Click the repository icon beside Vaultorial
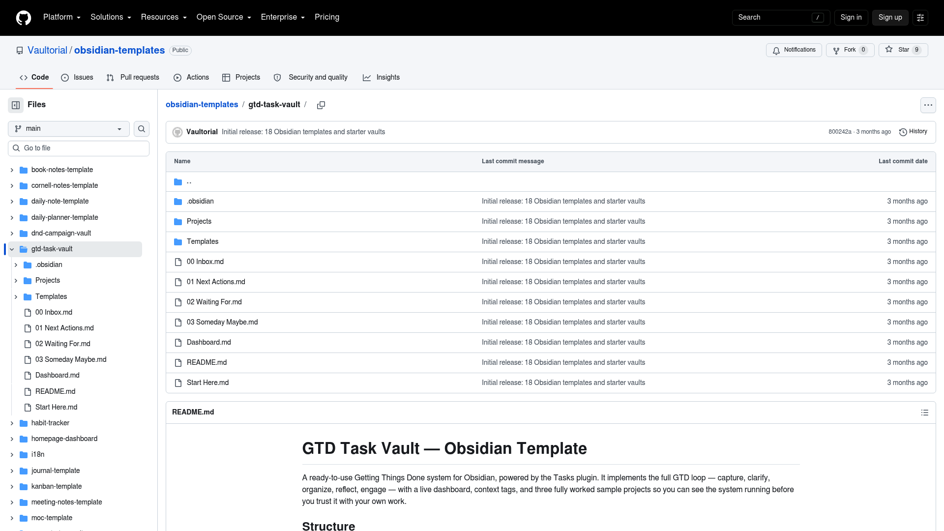The image size is (944, 531). 20,51
